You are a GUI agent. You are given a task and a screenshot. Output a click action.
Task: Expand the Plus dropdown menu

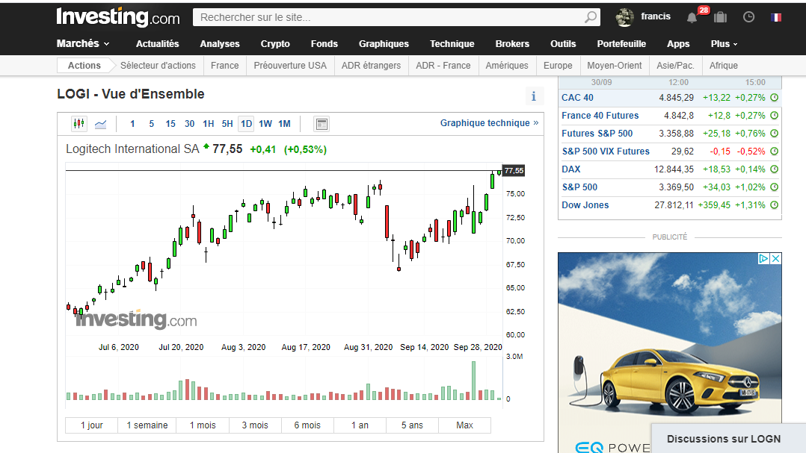pyautogui.click(x=724, y=44)
